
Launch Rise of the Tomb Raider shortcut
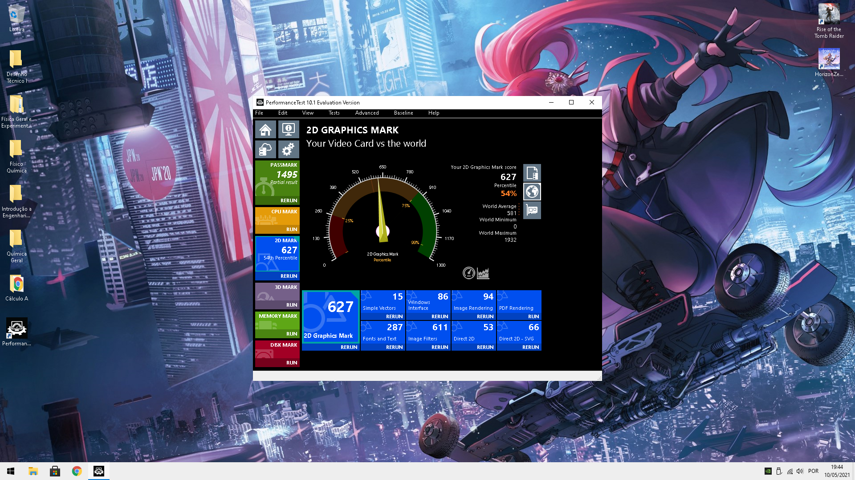pos(829,21)
